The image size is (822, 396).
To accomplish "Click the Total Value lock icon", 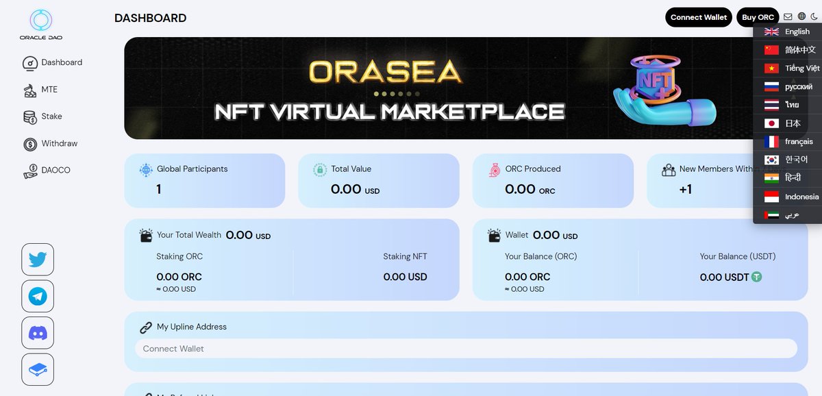I will [x=320, y=169].
